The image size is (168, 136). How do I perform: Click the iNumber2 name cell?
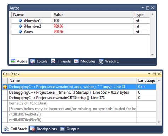32,26
